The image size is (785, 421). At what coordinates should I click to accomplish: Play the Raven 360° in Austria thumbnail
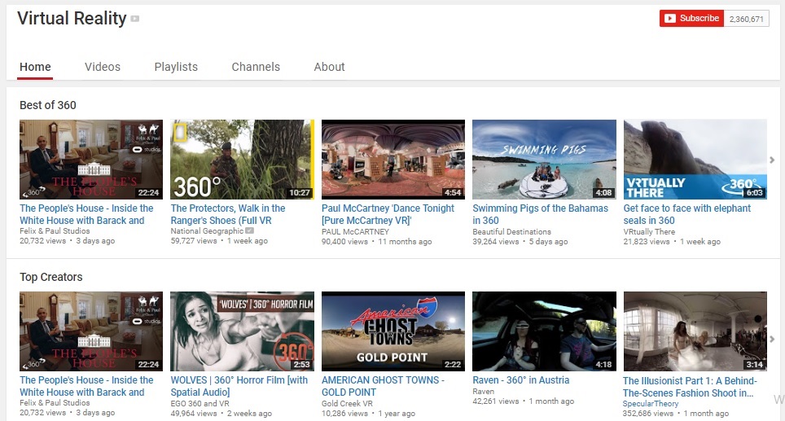click(x=544, y=331)
